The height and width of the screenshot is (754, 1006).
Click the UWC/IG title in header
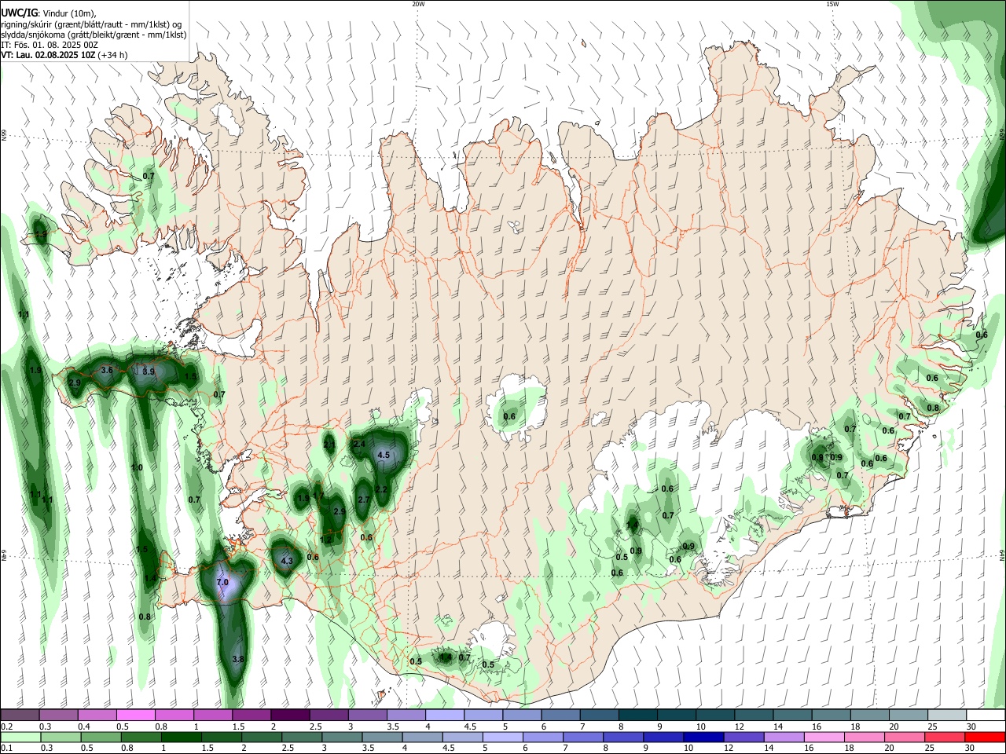point(19,13)
